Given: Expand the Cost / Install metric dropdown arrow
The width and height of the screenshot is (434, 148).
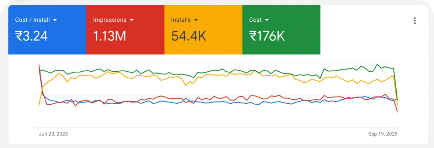Looking at the screenshot, I should (x=55, y=20).
